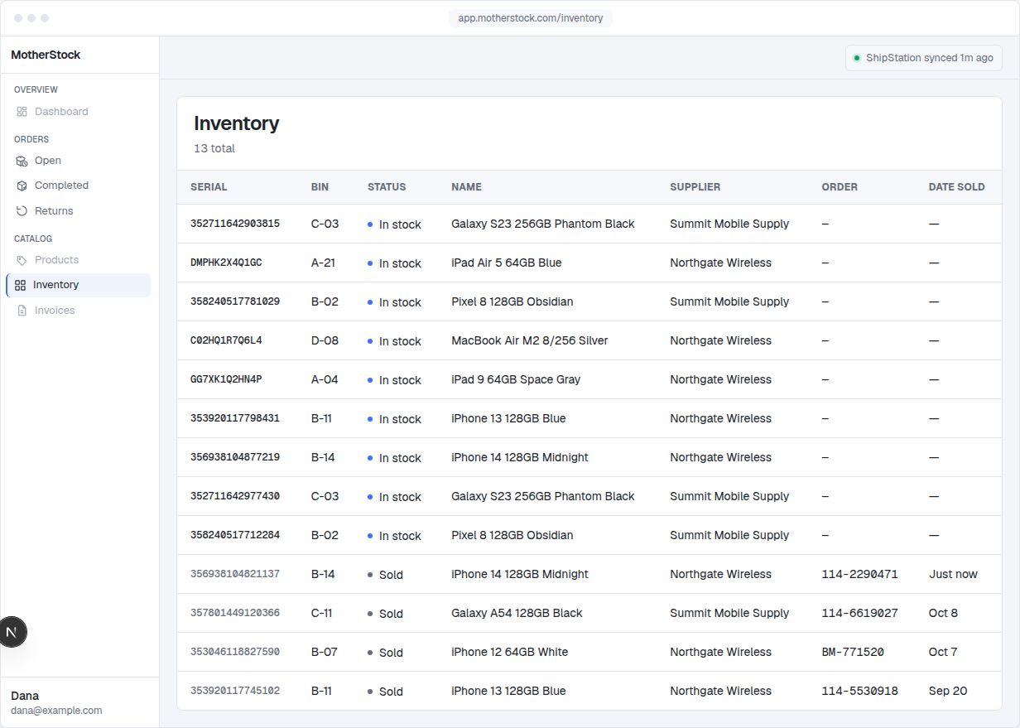Go to Open orders
The width and height of the screenshot is (1020, 728).
pos(79,161)
